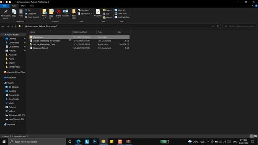Select adobe photoshop 7.0 serial.txt file
Screen dimensions: 258x145
coord(79,41)
